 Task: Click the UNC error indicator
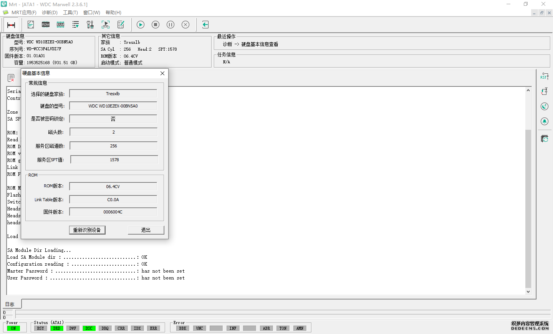[x=200, y=328]
